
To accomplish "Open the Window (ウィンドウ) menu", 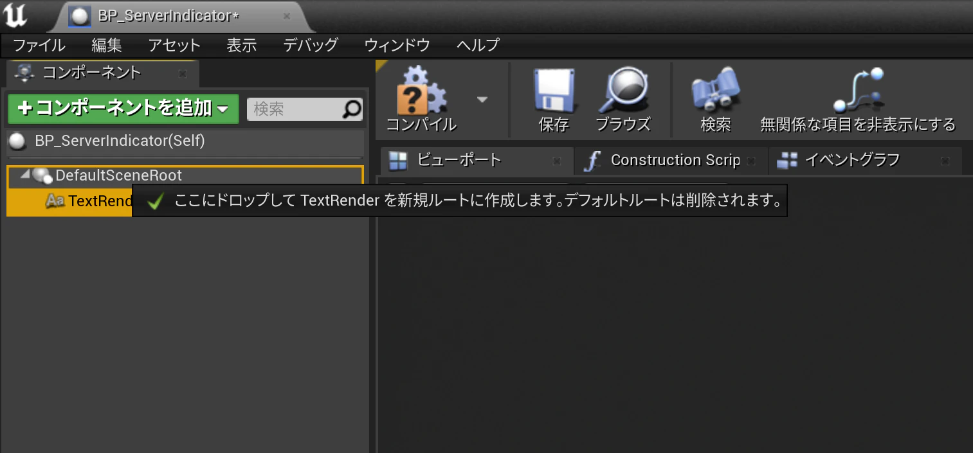I will click(397, 45).
